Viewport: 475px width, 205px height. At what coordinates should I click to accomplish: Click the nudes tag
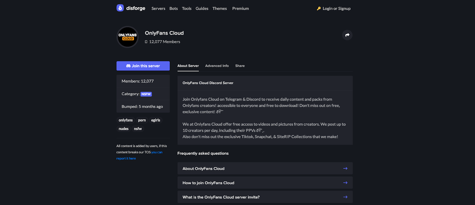(x=123, y=129)
